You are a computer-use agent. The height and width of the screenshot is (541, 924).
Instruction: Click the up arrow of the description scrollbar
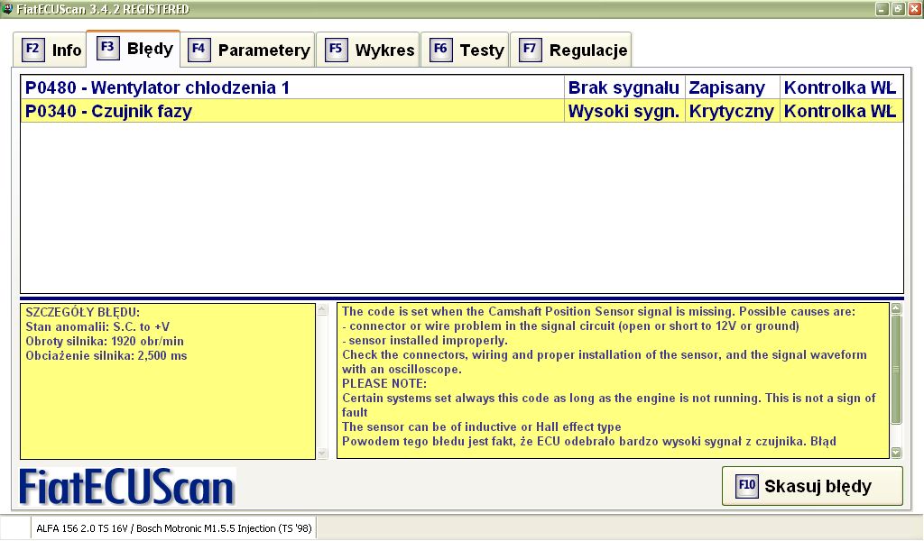896,308
